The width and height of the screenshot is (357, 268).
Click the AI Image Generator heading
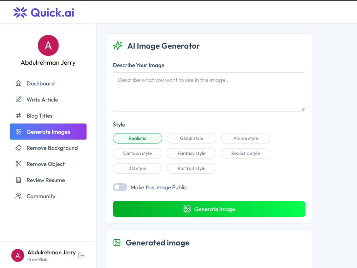pos(164,46)
